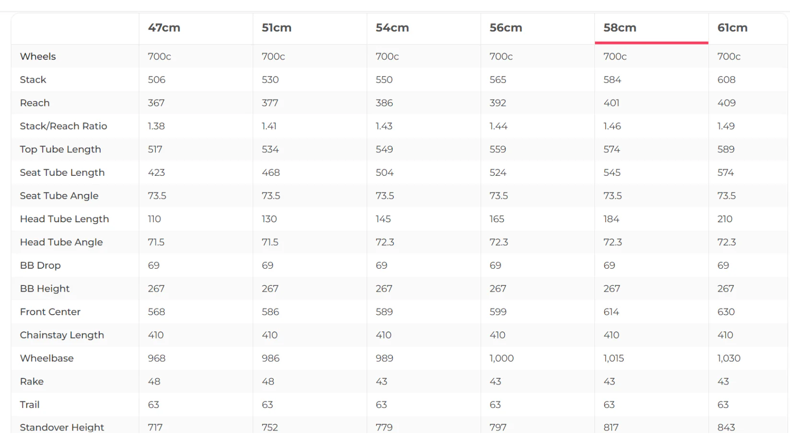This screenshot has height=444, width=790.
Task: Click the Standover Height row label
Action: pyautogui.click(x=62, y=427)
